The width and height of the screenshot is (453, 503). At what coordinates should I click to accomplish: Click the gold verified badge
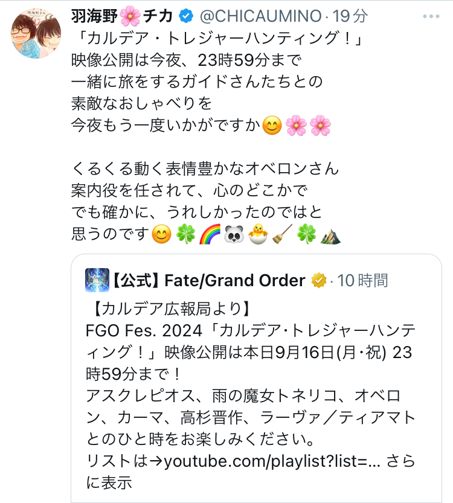(x=318, y=281)
